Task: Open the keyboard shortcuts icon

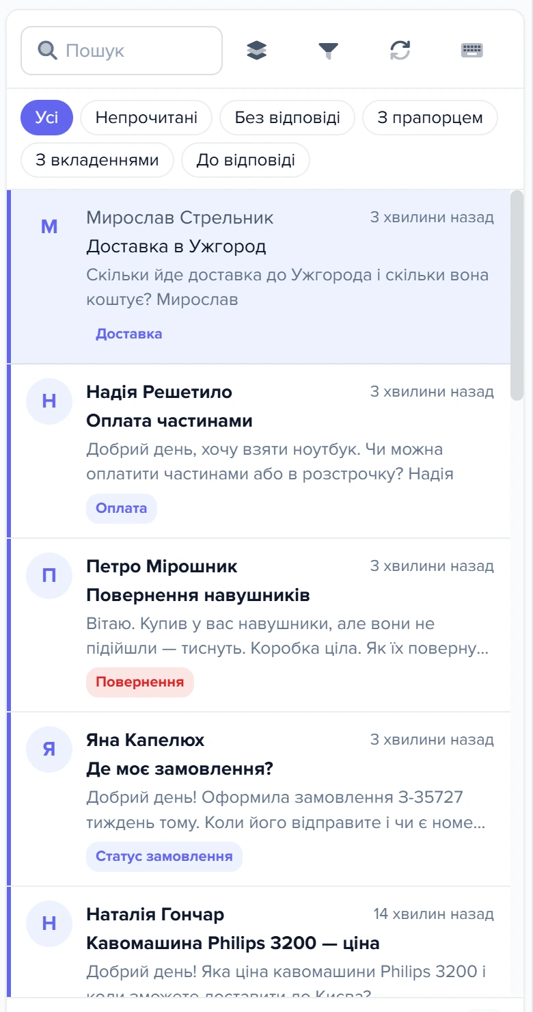Action: pos(472,50)
